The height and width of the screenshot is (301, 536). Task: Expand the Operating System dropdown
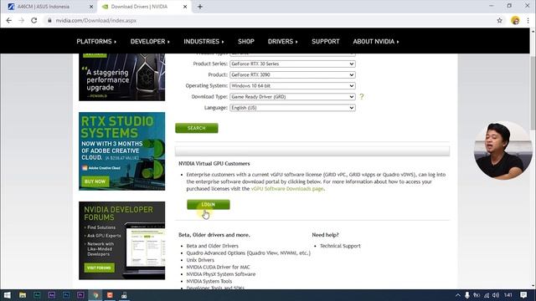(x=292, y=85)
